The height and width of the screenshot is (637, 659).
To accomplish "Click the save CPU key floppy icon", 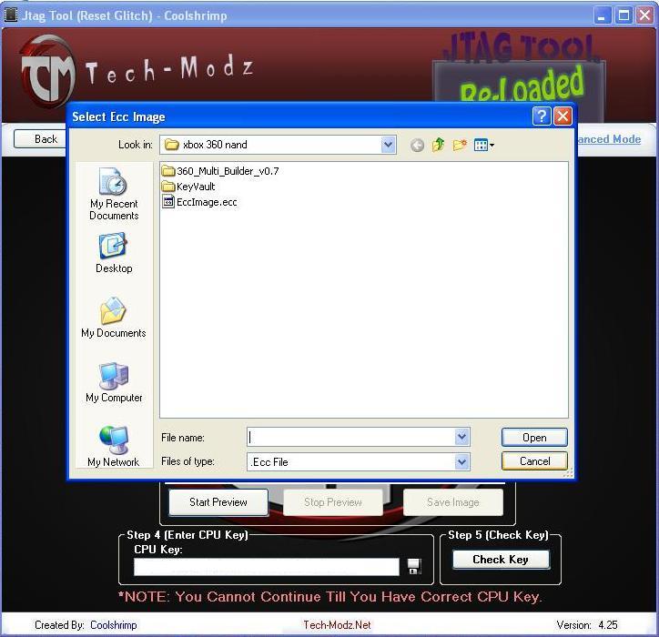I will pyautogui.click(x=414, y=566).
